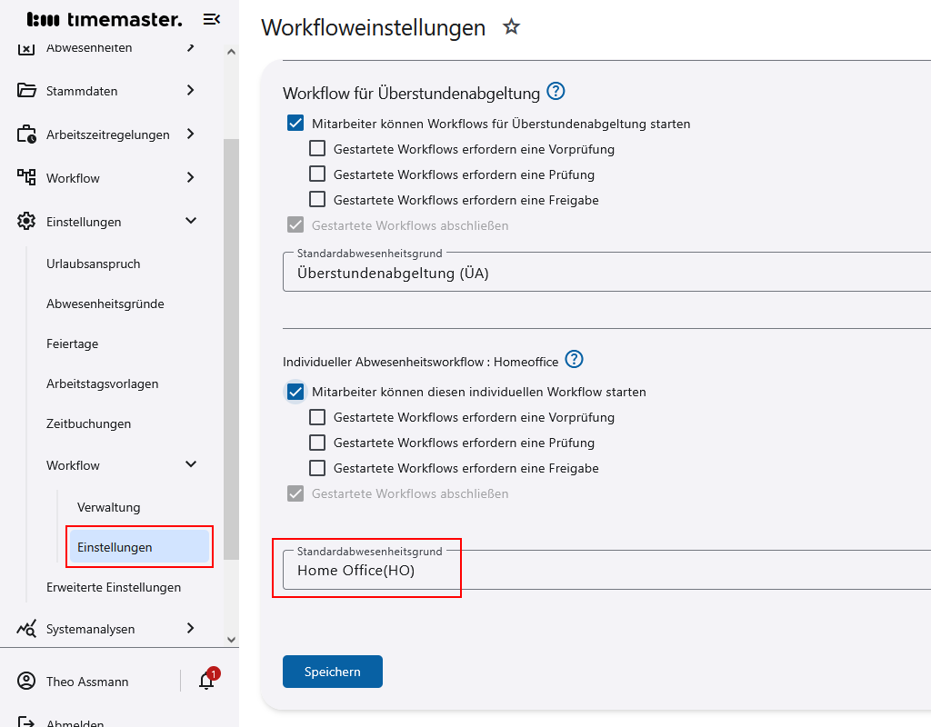Open Feiertage settings page
This screenshot has width=931, height=727.
pyautogui.click(x=73, y=344)
